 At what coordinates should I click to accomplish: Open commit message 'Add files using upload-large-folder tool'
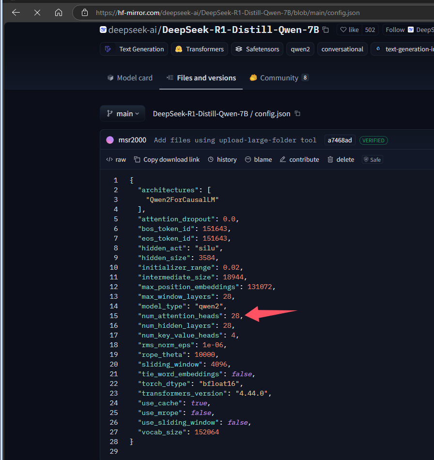[235, 140]
